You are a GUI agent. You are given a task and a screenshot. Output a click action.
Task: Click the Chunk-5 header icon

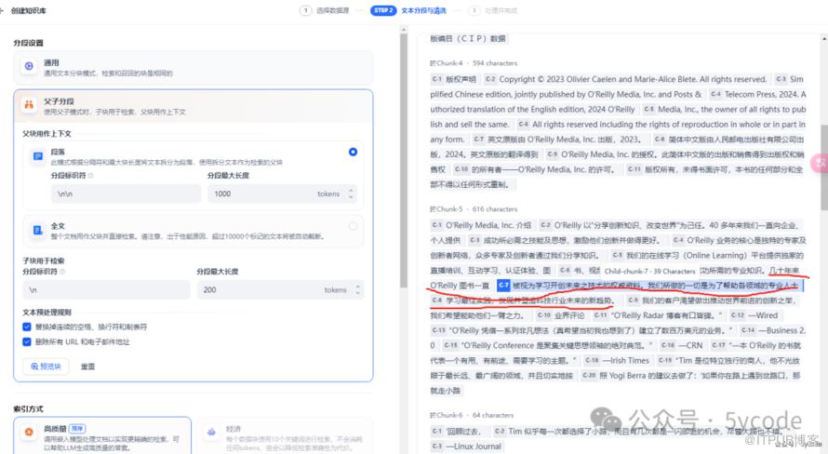pyautogui.click(x=433, y=209)
